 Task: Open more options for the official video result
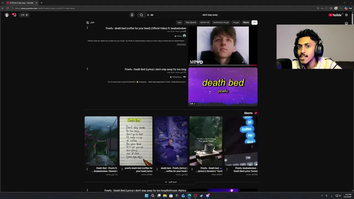pyautogui.click(x=87, y=28)
